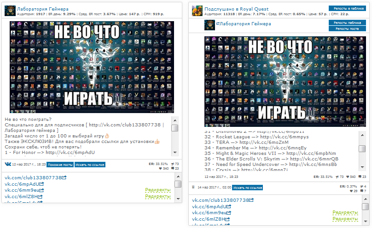Click external-link icon after vk.cc/6mm9eu in right links list

229,213
